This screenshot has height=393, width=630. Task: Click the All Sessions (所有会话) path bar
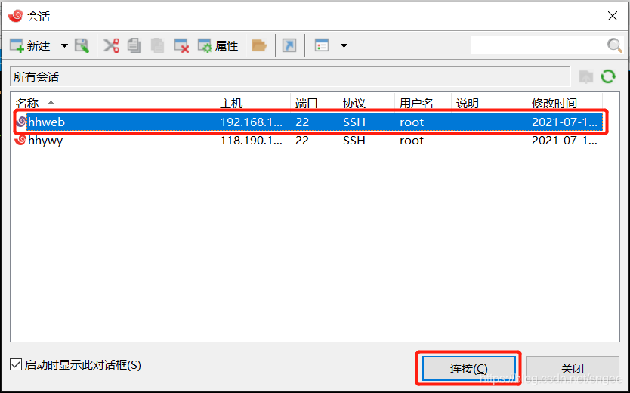[x=290, y=76]
